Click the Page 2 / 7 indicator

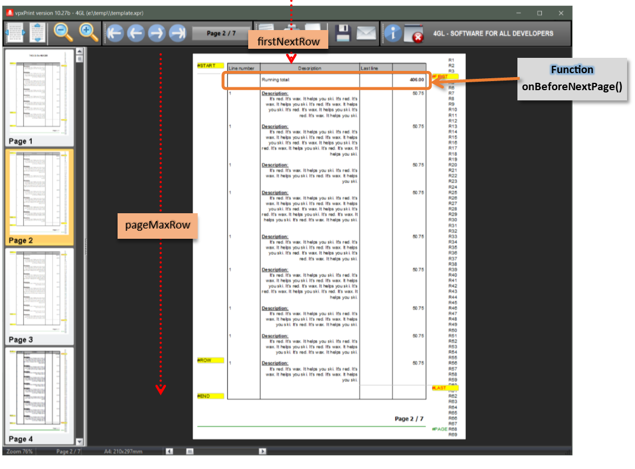221,33
